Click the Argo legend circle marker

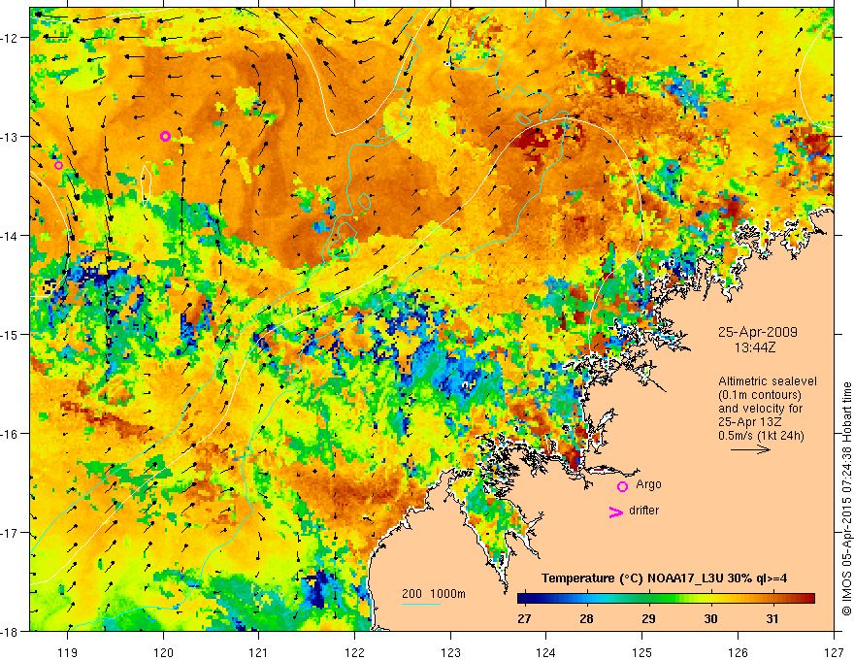(622, 487)
